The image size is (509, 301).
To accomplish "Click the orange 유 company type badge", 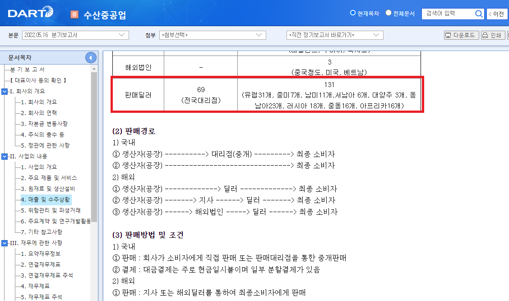I will [x=74, y=14].
